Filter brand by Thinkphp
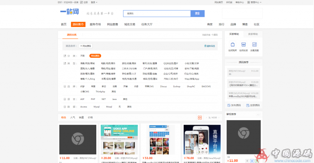This screenshot has width=314, height=163. (x=100, y=92)
